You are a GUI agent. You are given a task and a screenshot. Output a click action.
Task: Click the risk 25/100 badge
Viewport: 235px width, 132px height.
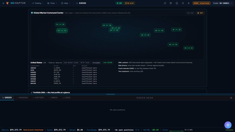108,63
